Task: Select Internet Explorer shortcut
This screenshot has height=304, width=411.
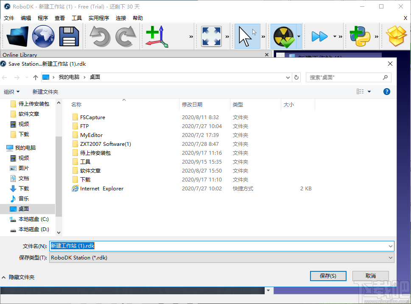Action: pos(102,189)
